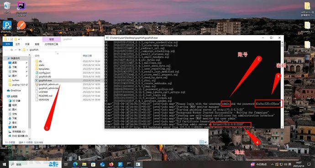Open yuqing-1.0.1-2 folder in Quick access
The width and height of the screenshot is (315, 168).
coord(18,85)
